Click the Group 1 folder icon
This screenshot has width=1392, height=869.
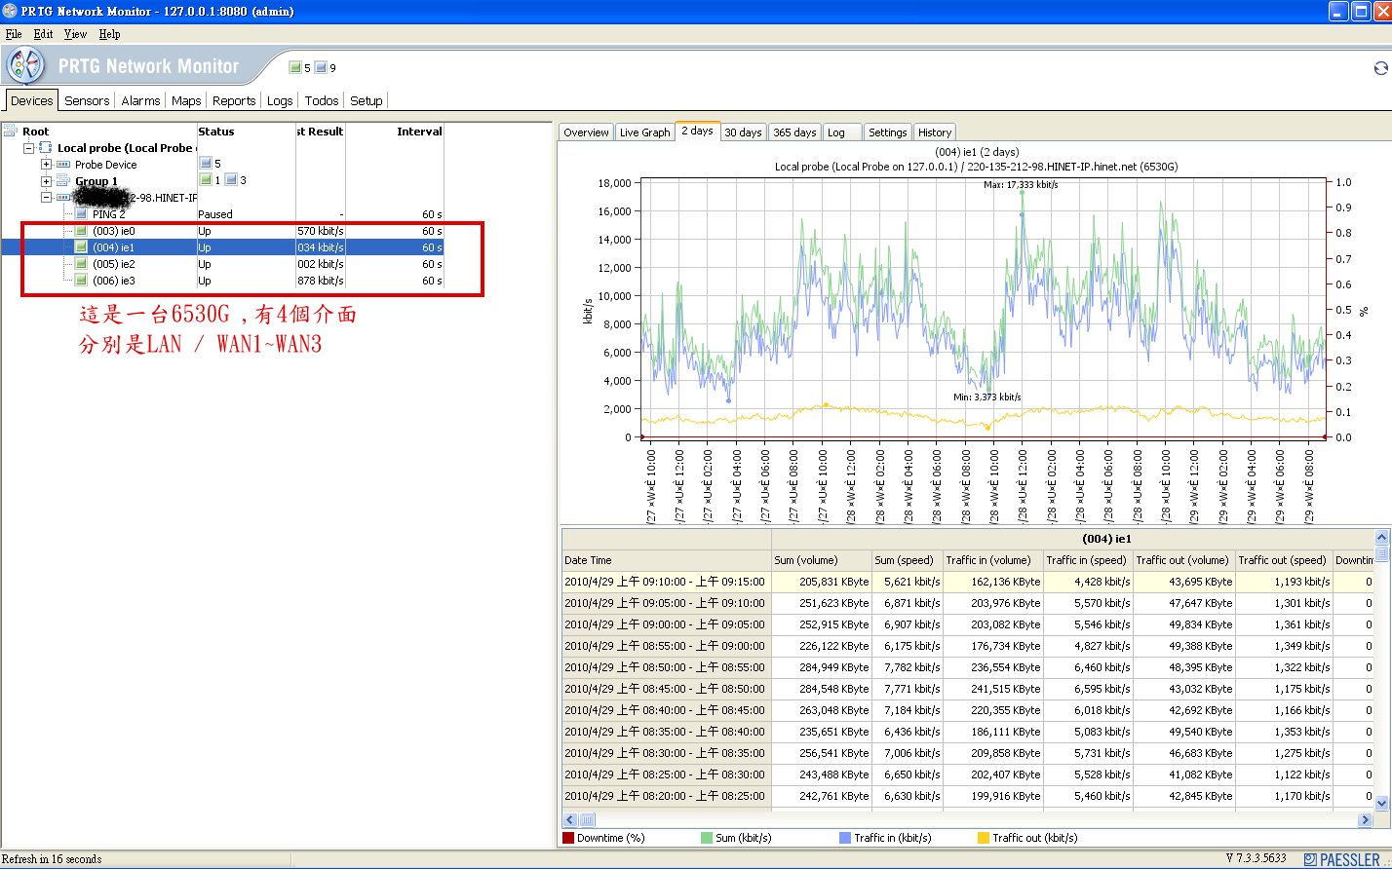(63, 181)
